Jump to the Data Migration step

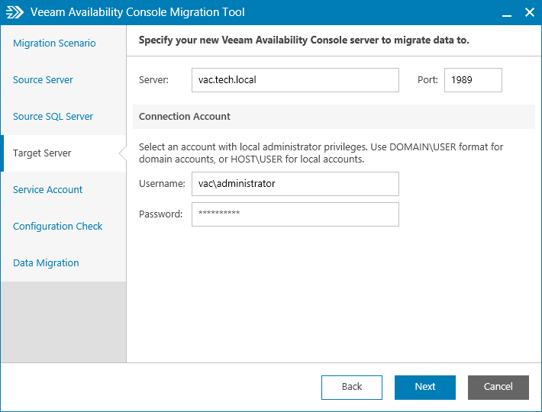tap(46, 263)
